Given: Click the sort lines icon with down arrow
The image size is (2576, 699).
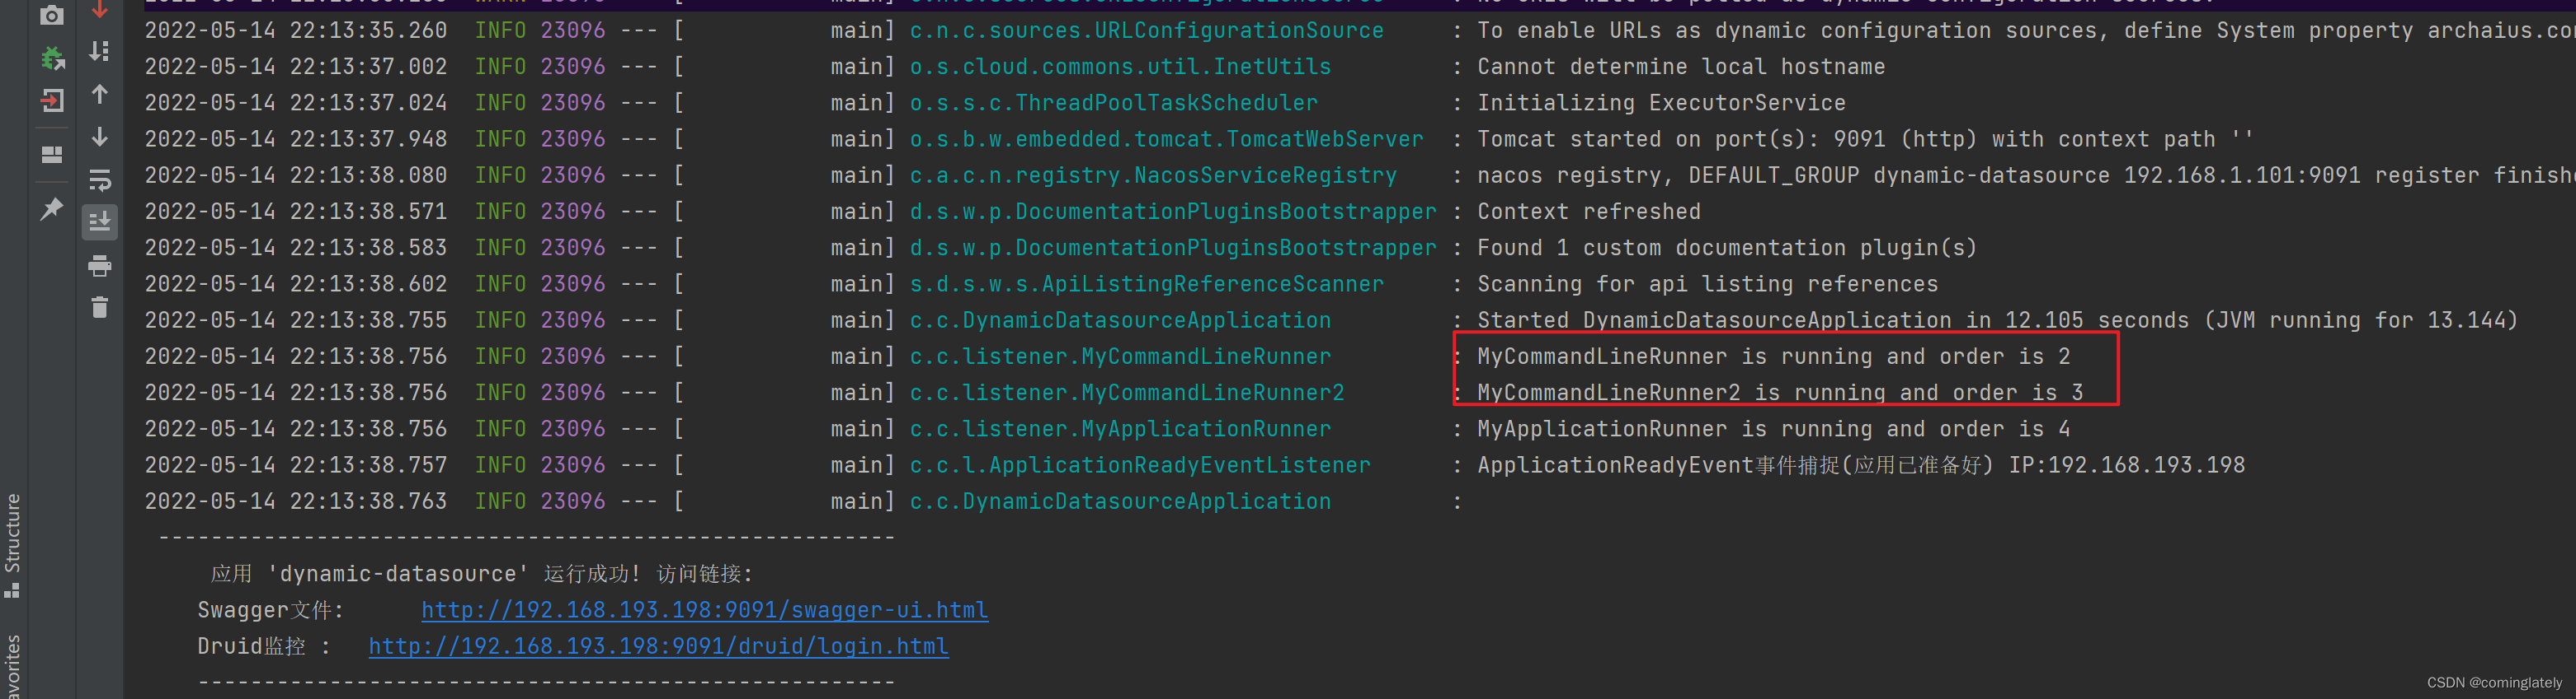Looking at the screenshot, I should (x=100, y=51).
